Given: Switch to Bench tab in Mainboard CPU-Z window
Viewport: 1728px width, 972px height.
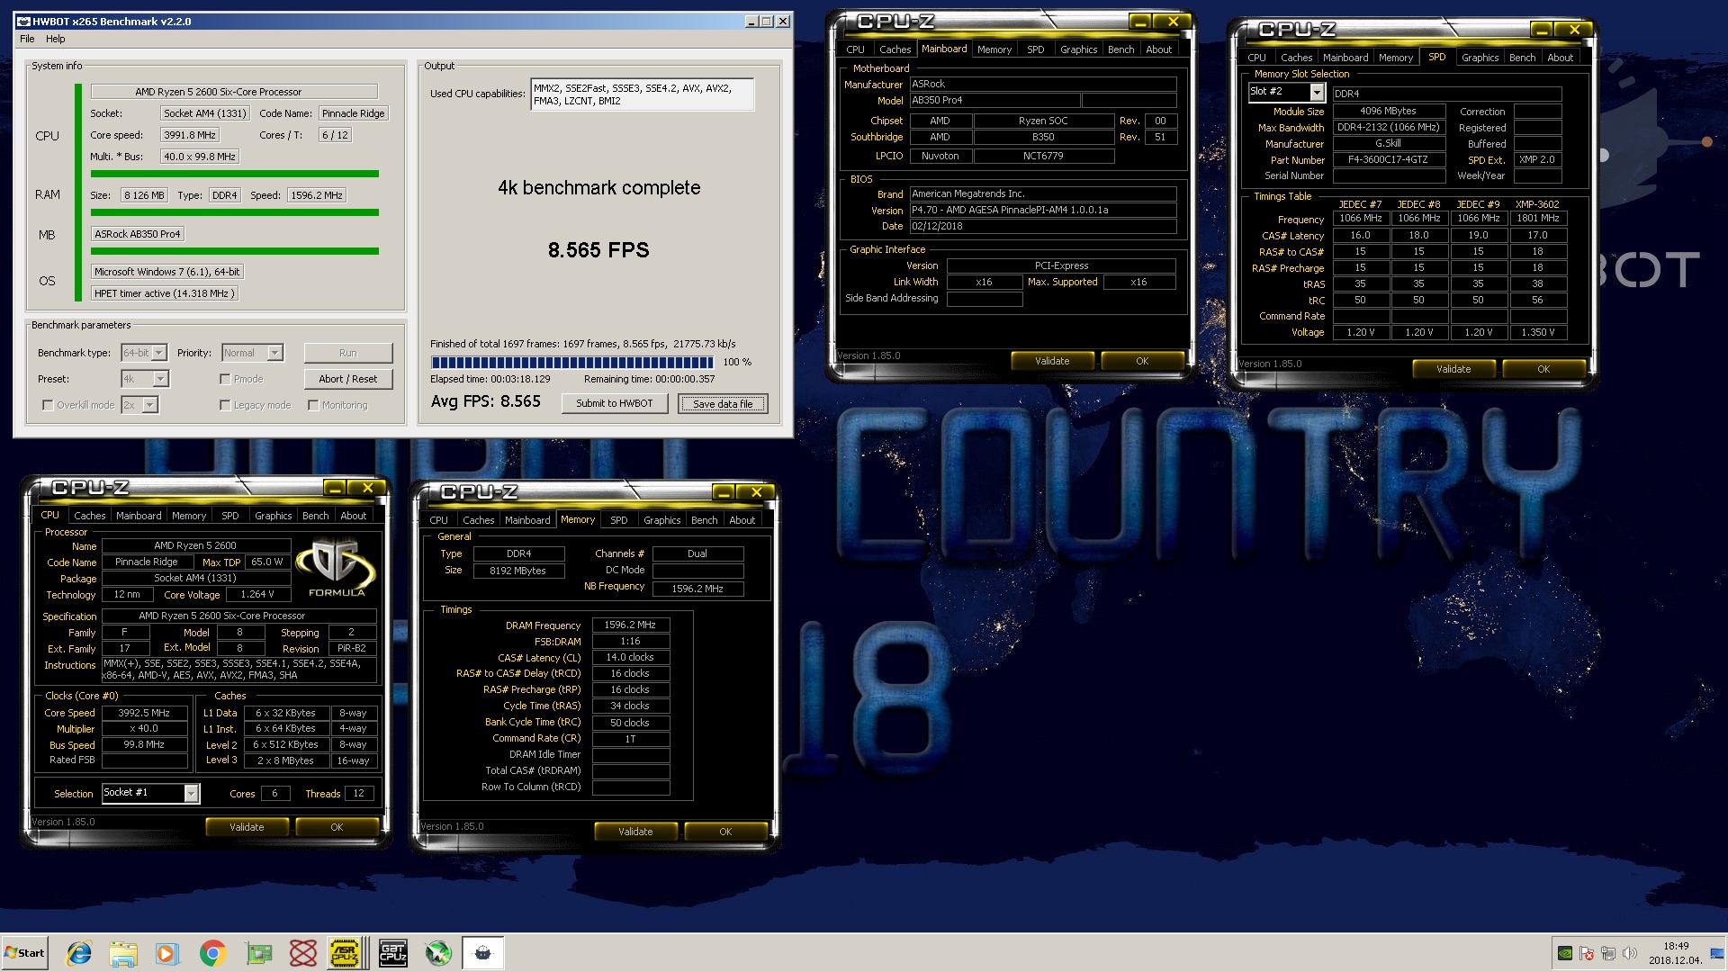Looking at the screenshot, I should click(1120, 49).
